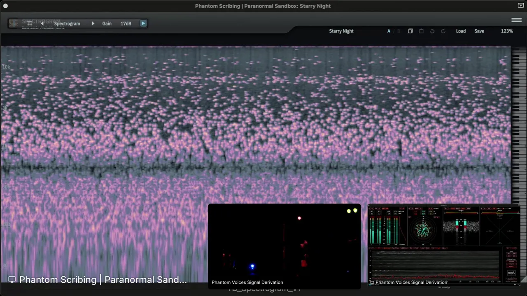Click the Load preset button

[461, 31]
